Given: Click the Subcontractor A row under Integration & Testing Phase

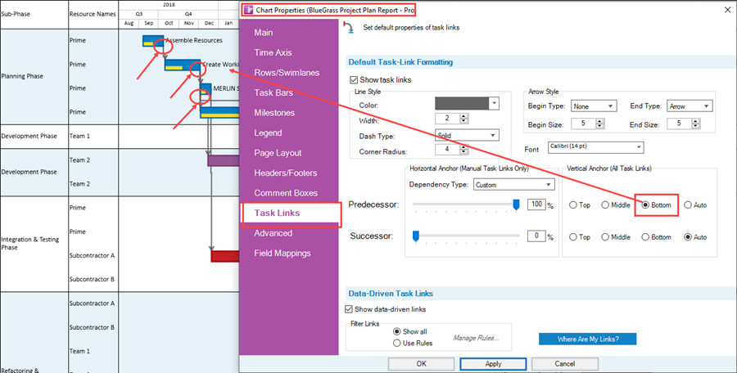Looking at the screenshot, I should [92, 255].
